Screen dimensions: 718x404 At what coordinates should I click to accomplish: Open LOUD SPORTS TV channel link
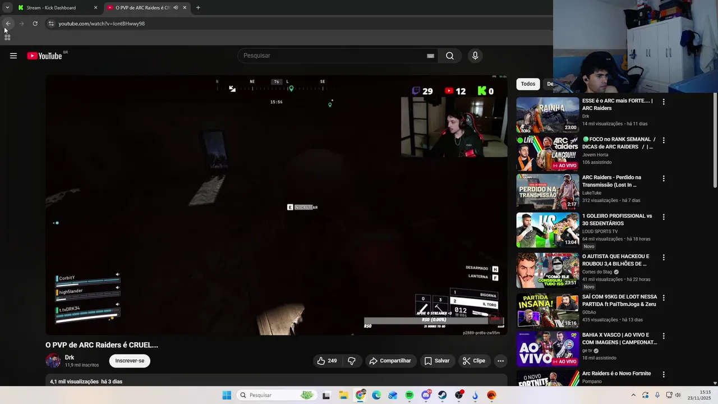tap(600, 231)
